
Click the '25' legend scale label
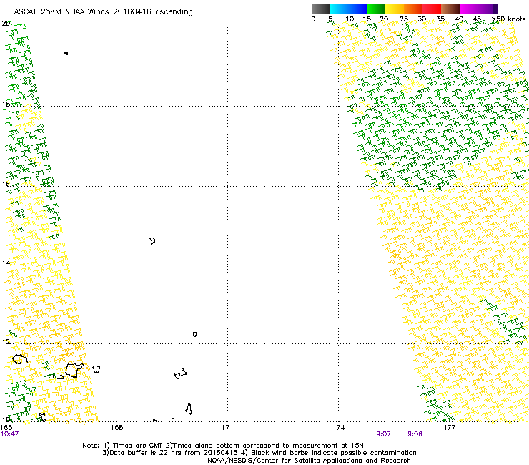point(404,19)
